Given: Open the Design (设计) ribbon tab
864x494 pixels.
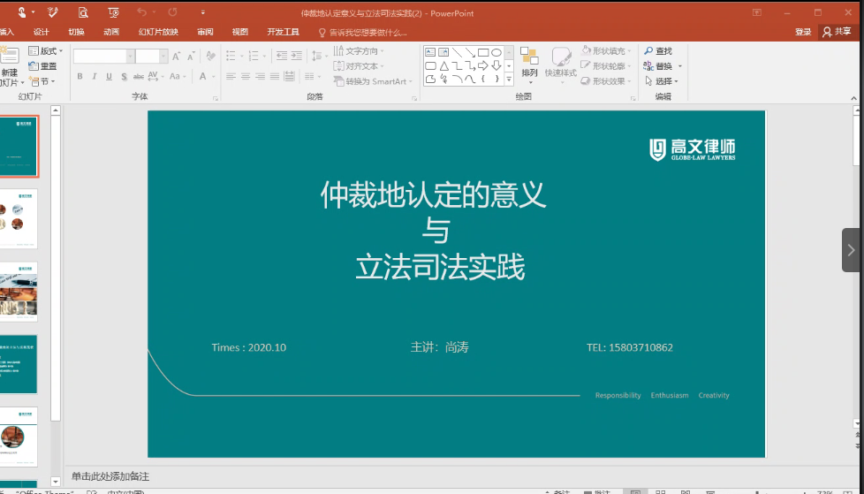Looking at the screenshot, I should pos(41,32).
